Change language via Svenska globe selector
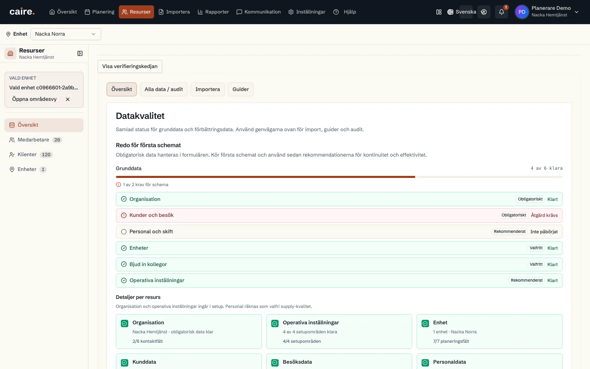 (x=462, y=12)
